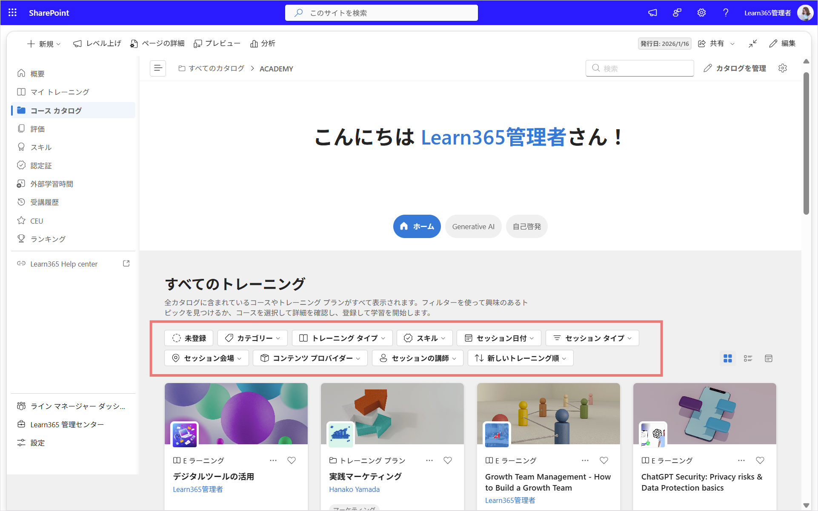This screenshot has height=511, width=818.
Task: Click the レベル上げ promote toolbar item
Action: point(97,43)
